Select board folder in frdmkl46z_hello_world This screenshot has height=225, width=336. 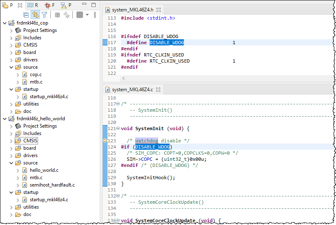[29, 148]
